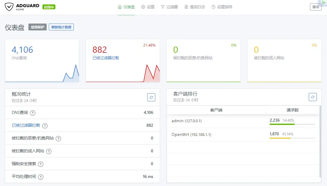This screenshot has height=186, width=327.
Task: Click the 54.46% percentage for admin
Action: (x=288, y=120)
